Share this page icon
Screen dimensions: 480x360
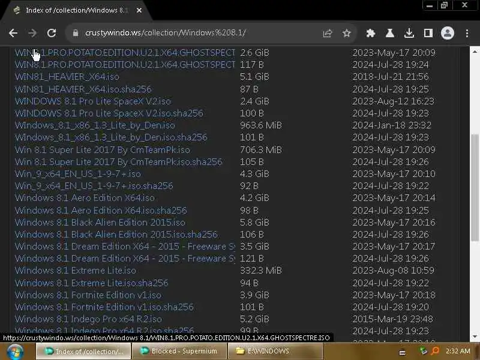pyautogui.click(x=327, y=33)
